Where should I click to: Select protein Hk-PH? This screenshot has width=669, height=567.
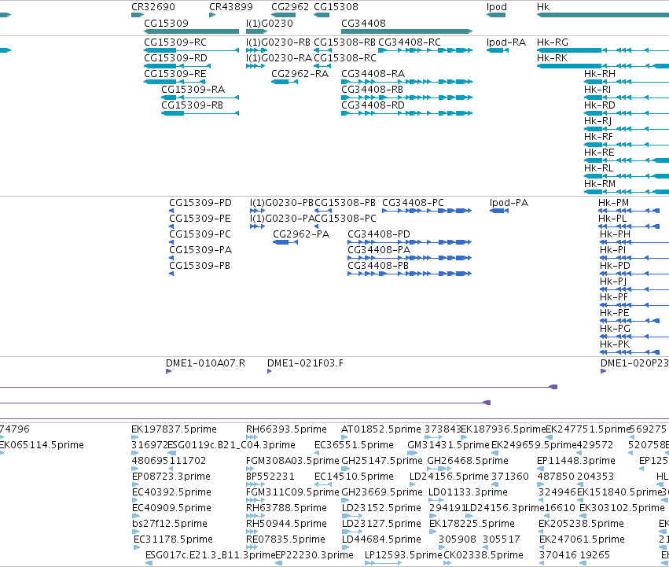coord(634,242)
